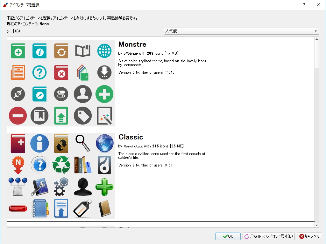This screenshot has height=244, width=326.
Task: Click Monstre brown convert books icon
Action: 61,51
